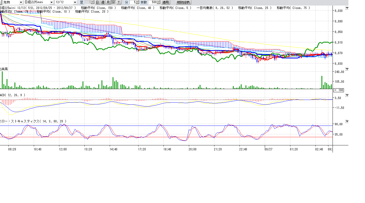Viewport: 365px width, 203px height.
Task: Expand the 12/12 contract month dropdown
Action: [75, 2]
